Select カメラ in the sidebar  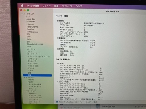30,52
